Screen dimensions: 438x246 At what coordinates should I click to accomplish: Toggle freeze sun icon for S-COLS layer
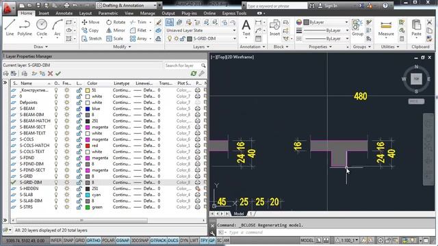click(x=67, y=139)
